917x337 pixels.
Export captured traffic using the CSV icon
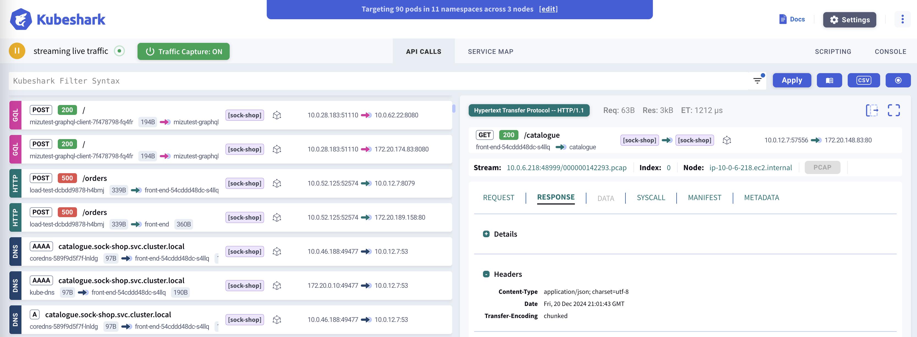[864, 80]
